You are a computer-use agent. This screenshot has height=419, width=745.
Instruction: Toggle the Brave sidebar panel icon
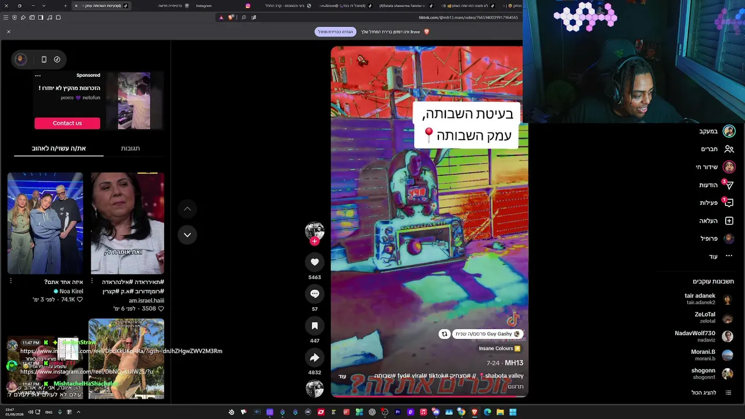pyautogui.click(x=41, y=17)
